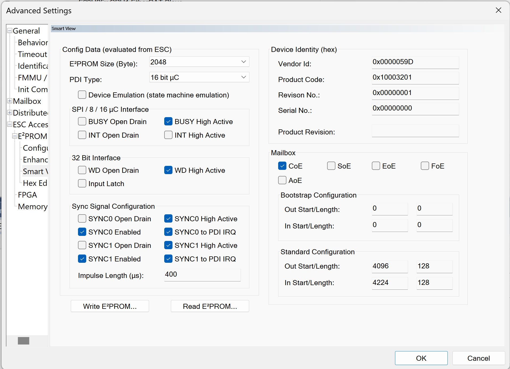Screen dimensions: 510x369
Task: Open the PDI Type dropdown
Action: (243, 77)
